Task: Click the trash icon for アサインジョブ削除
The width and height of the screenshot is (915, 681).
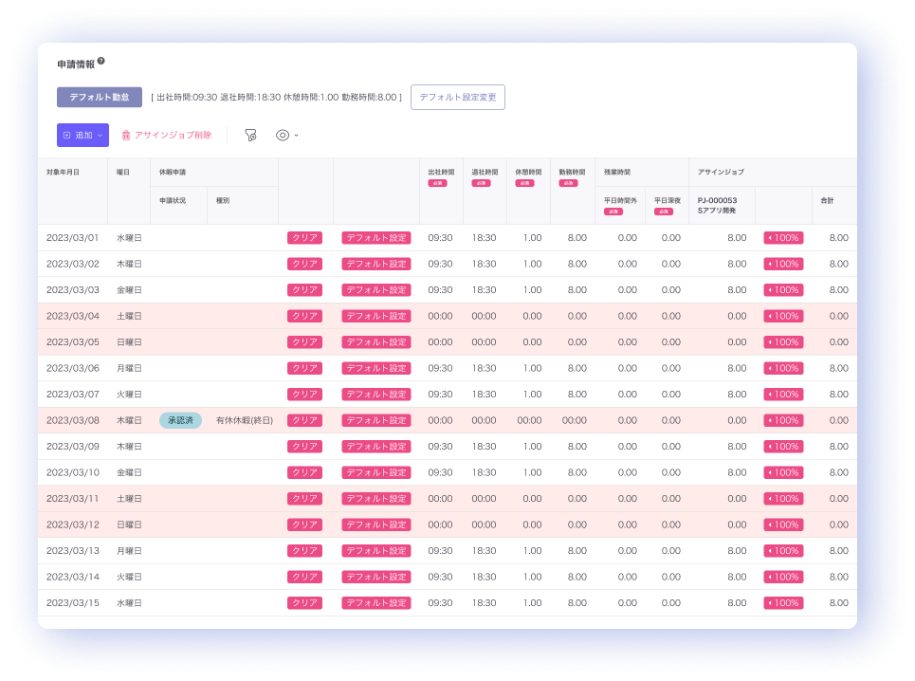Action: [125, 136]
